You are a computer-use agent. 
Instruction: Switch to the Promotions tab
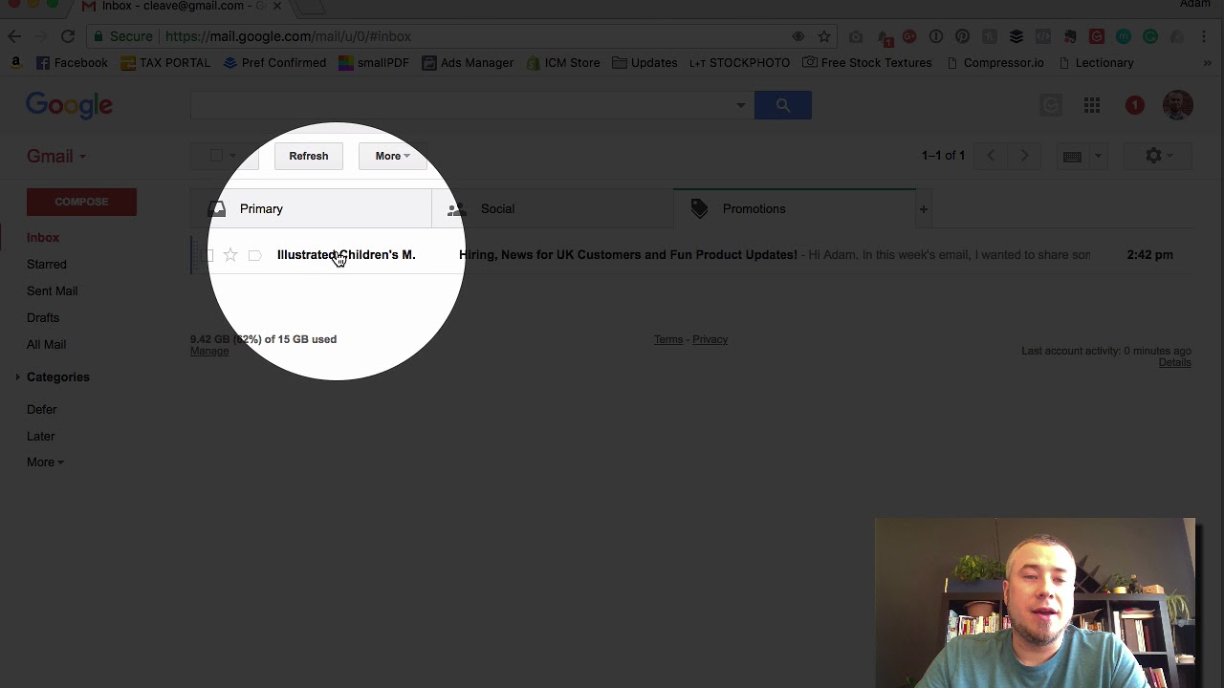coord(795,209)
